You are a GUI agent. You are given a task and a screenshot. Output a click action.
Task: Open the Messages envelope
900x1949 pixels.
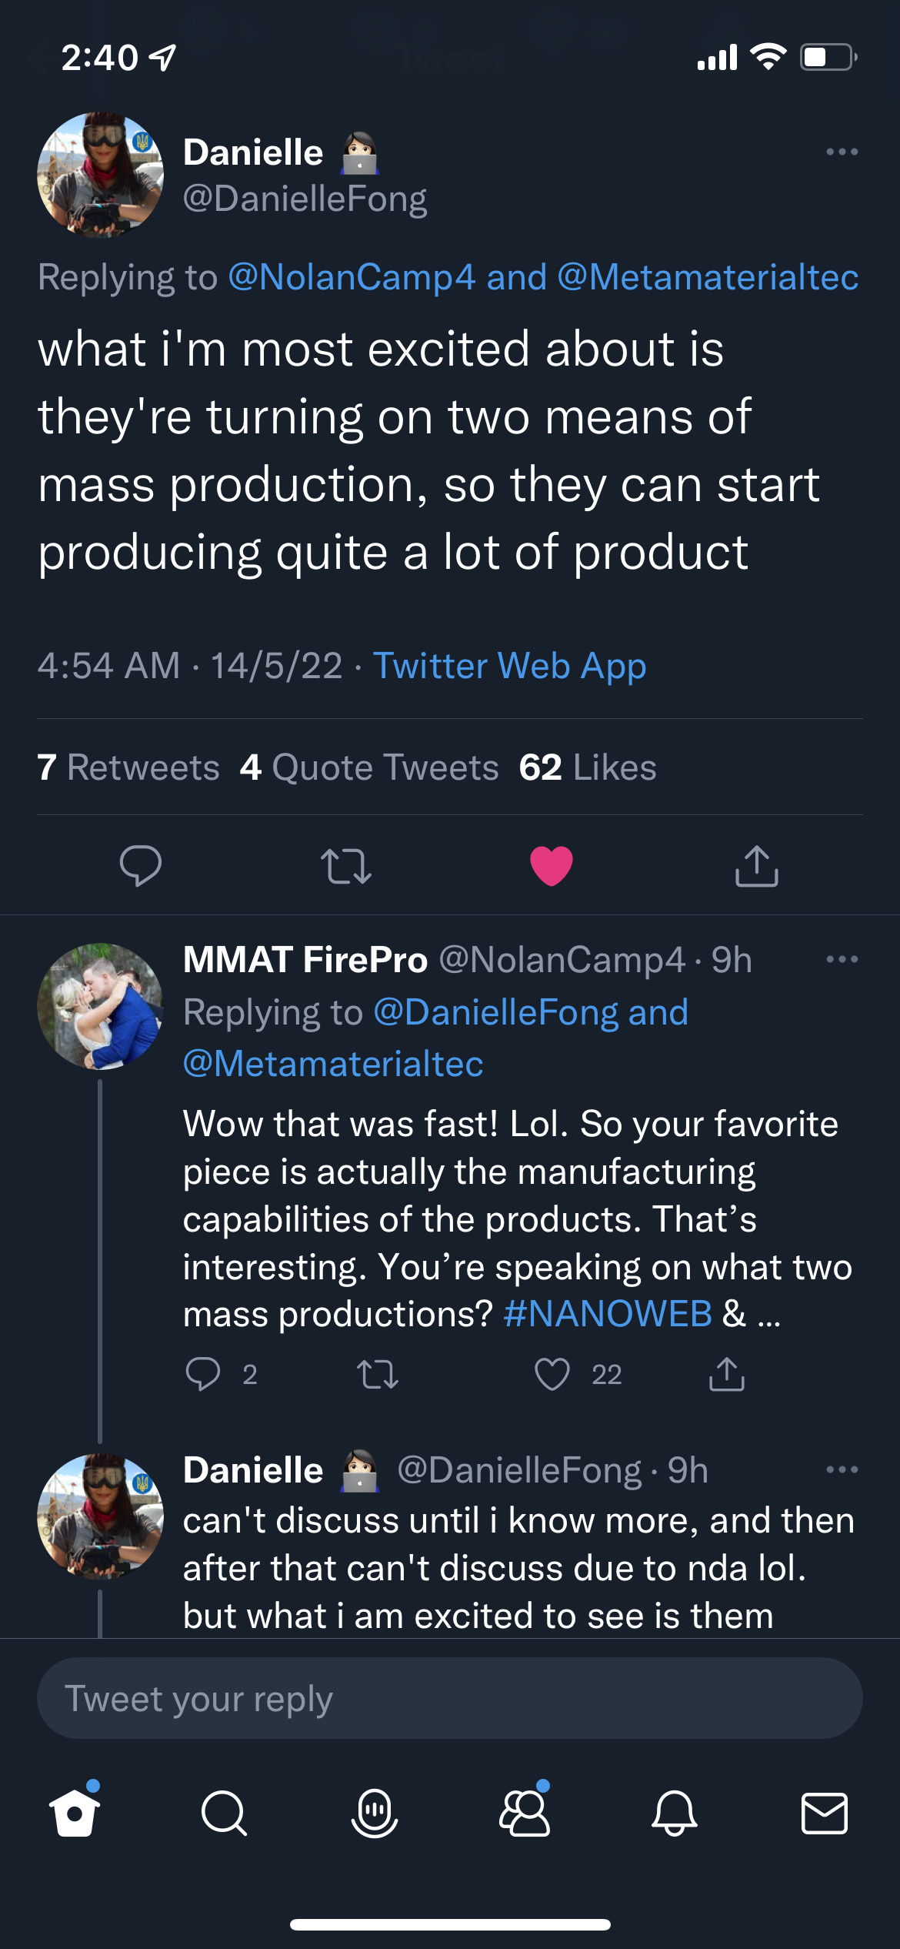[825, 1814]
